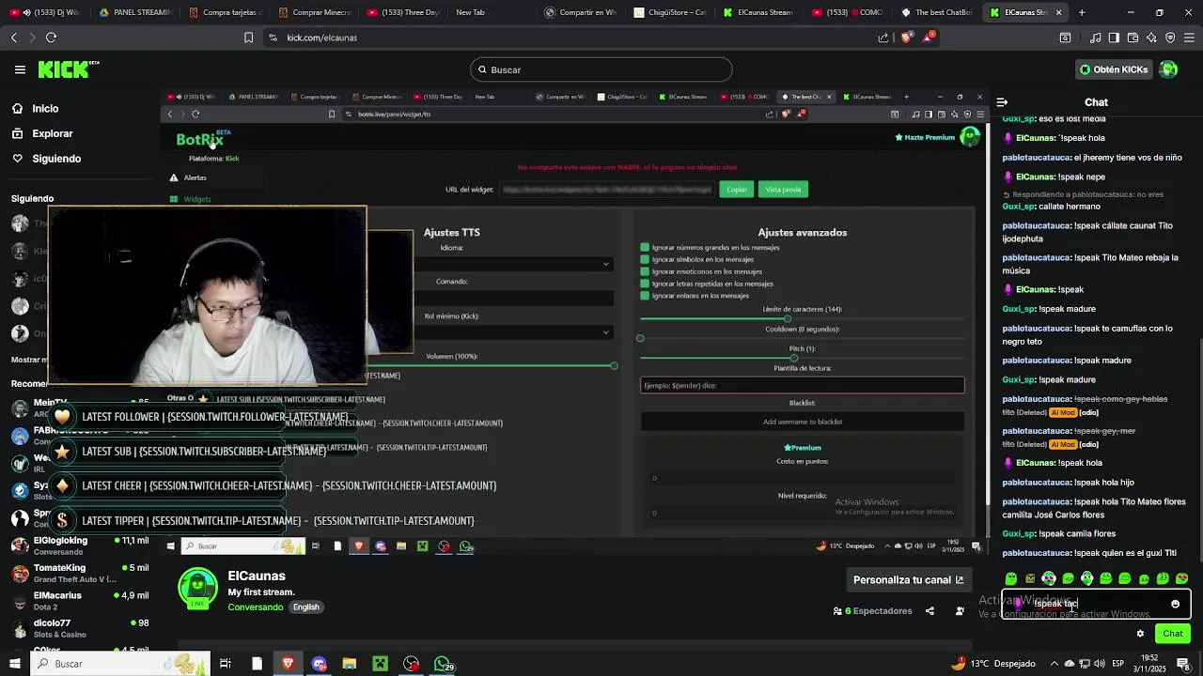Open Windows Task View

(x=226, y=664)
